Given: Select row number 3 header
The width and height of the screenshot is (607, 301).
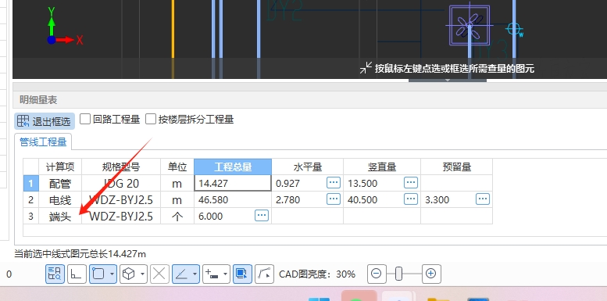Looking at the screenshot, I should [x=31, y=216].
